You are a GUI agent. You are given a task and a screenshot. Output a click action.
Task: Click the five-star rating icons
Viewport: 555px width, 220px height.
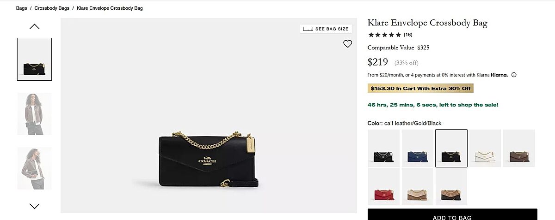point(384,35)
